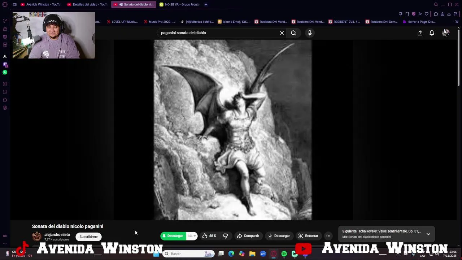Open the sidebar settings gear icon
This screenshot has width=462, height=260.
[5, 108]
